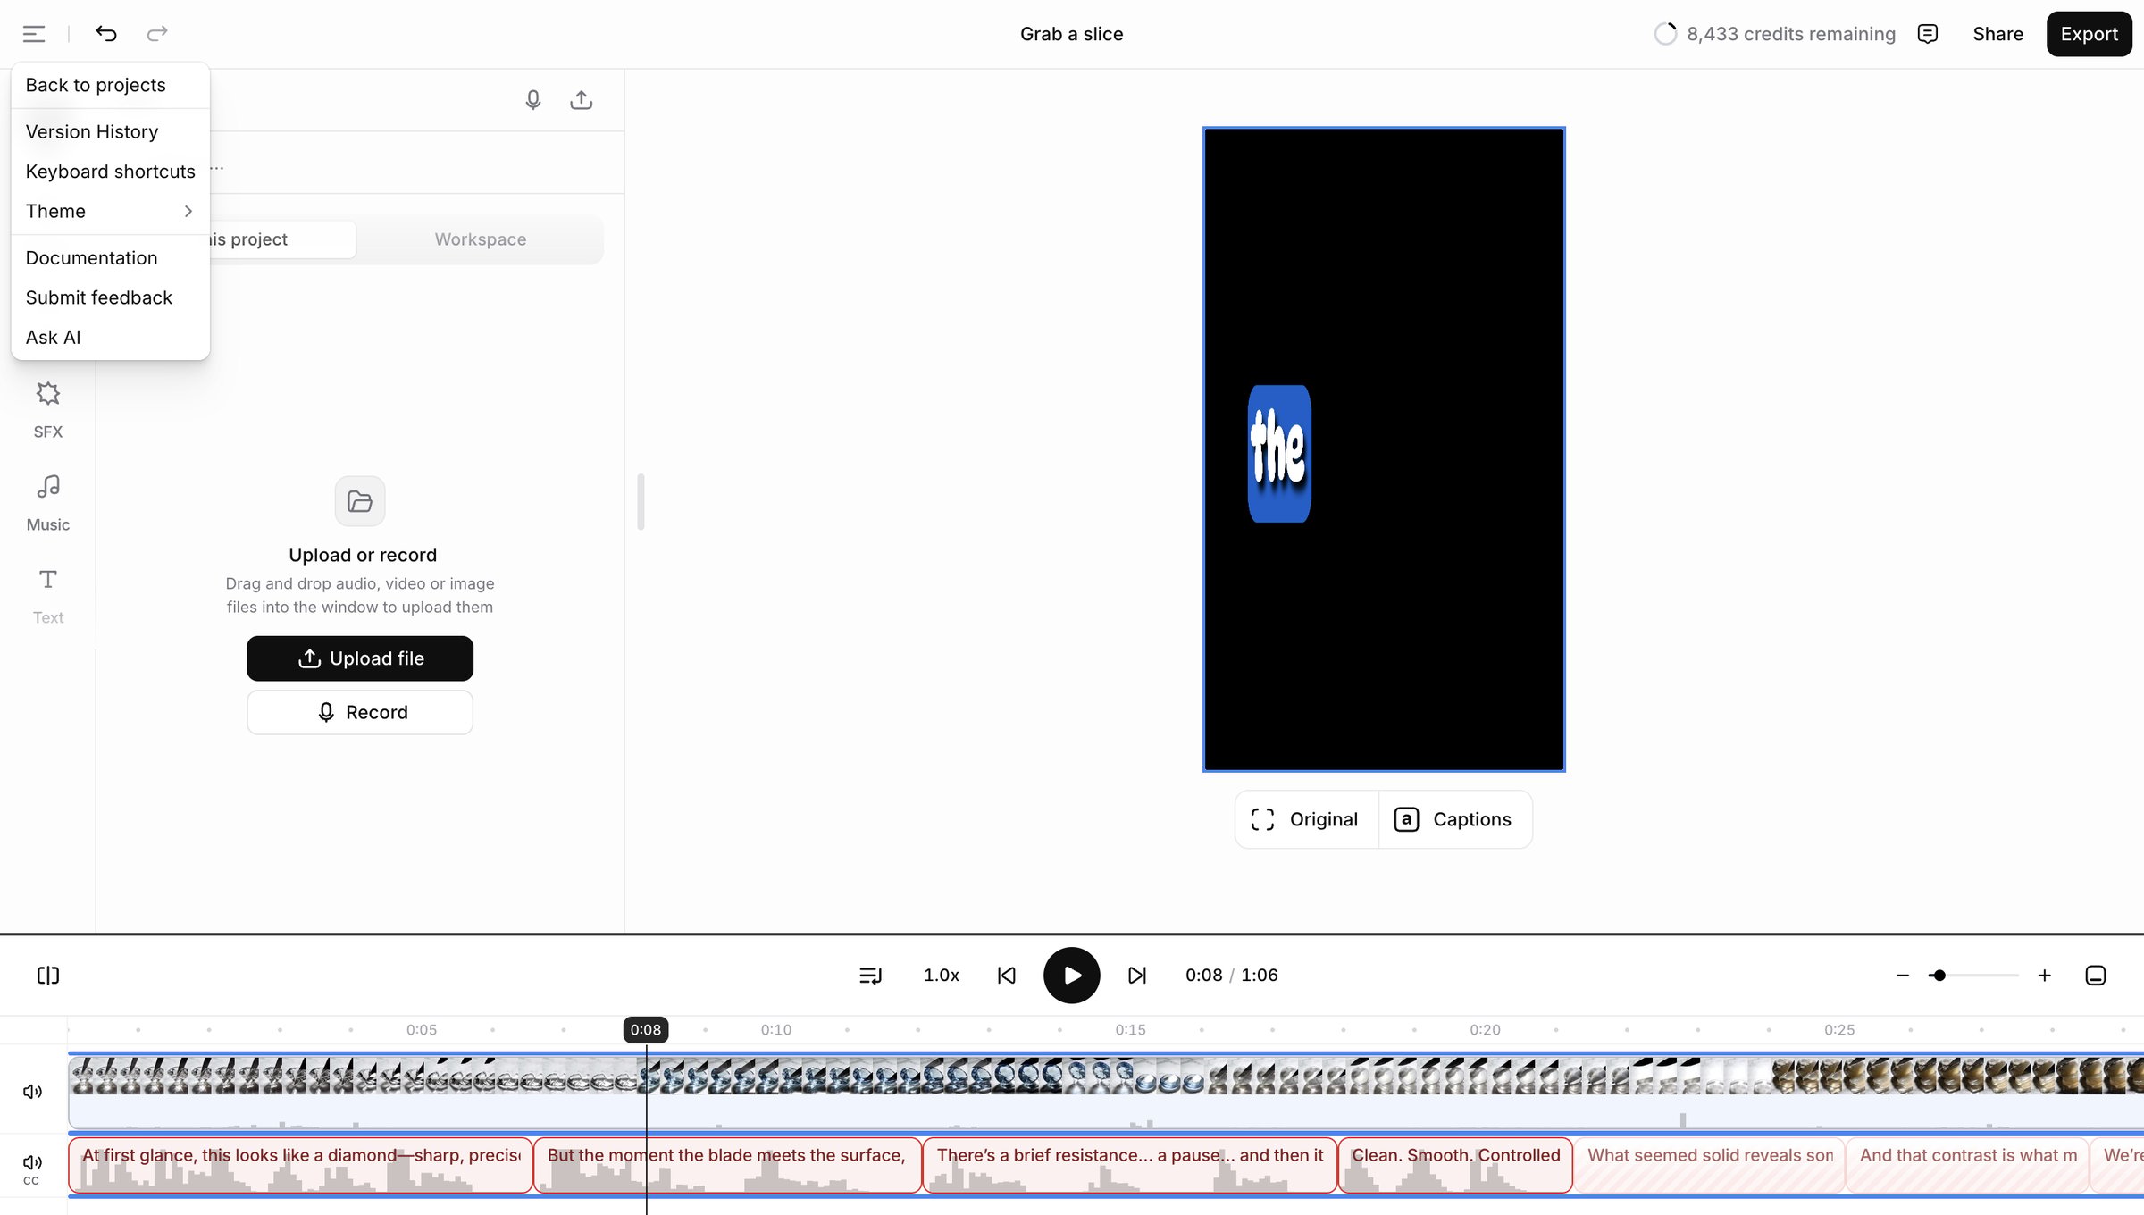Select the 'Clean. Smooth. Controlled' clip

coord(1455,1165)
